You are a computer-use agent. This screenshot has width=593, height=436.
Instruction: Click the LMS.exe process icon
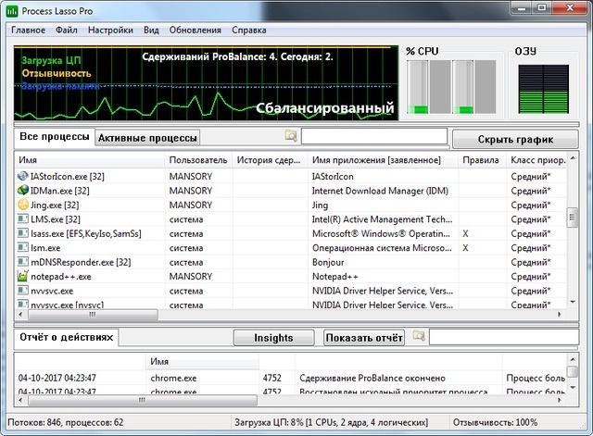click(x=23, y=219)
